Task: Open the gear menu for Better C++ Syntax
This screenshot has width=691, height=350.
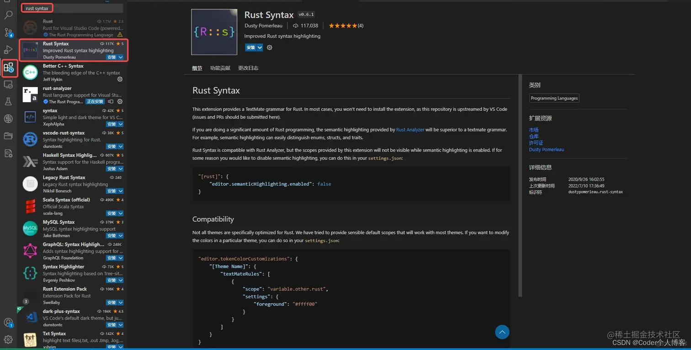Action: pos(120,79)
